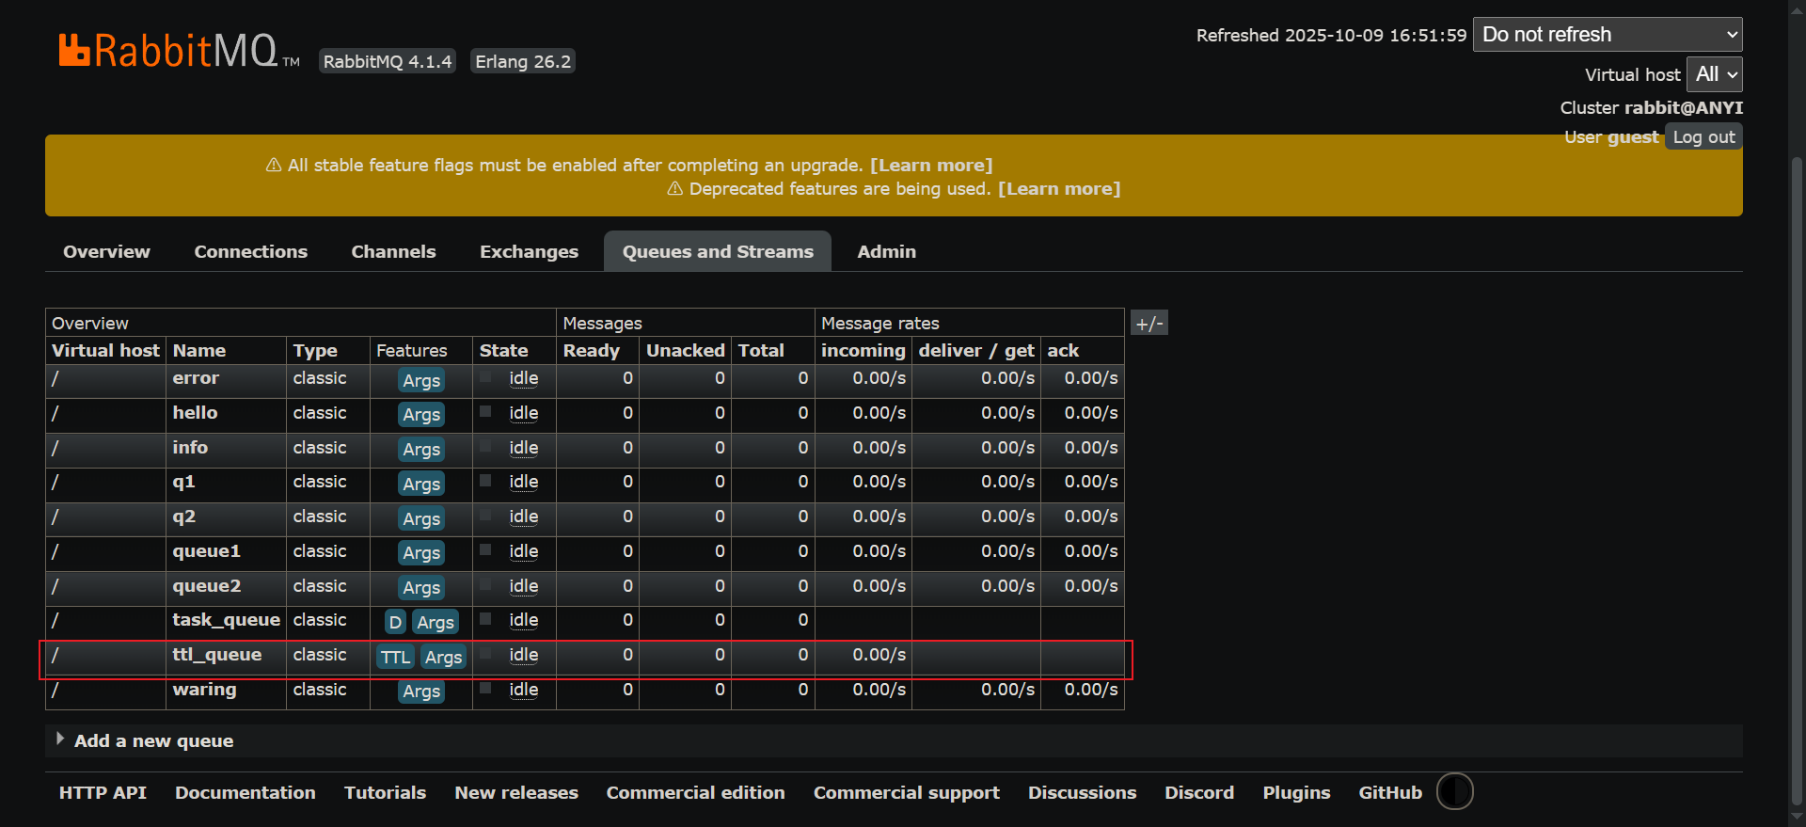Open the Virtual host dropdown
This screenshot has height=827, width=1806.
click(1714, 74)
